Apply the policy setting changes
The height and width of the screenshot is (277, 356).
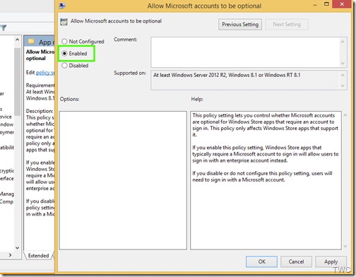point(331,261)
